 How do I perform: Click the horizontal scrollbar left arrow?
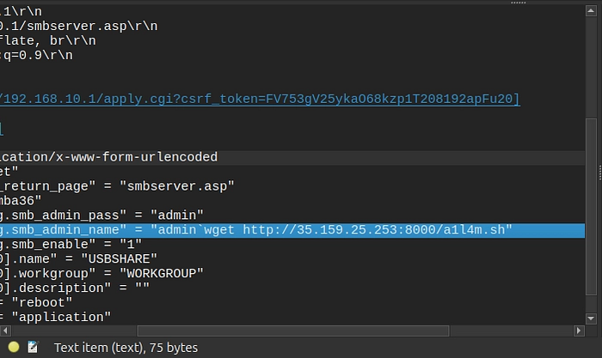(x=5, y=331)
